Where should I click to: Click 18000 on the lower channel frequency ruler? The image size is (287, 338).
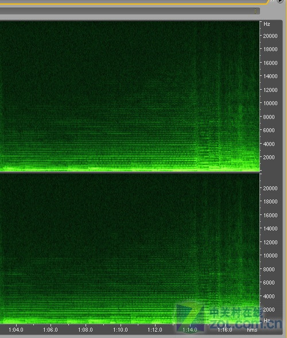point(270,202)
